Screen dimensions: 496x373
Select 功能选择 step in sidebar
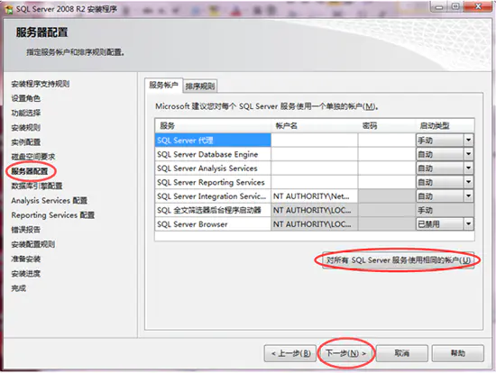[25, 113]
